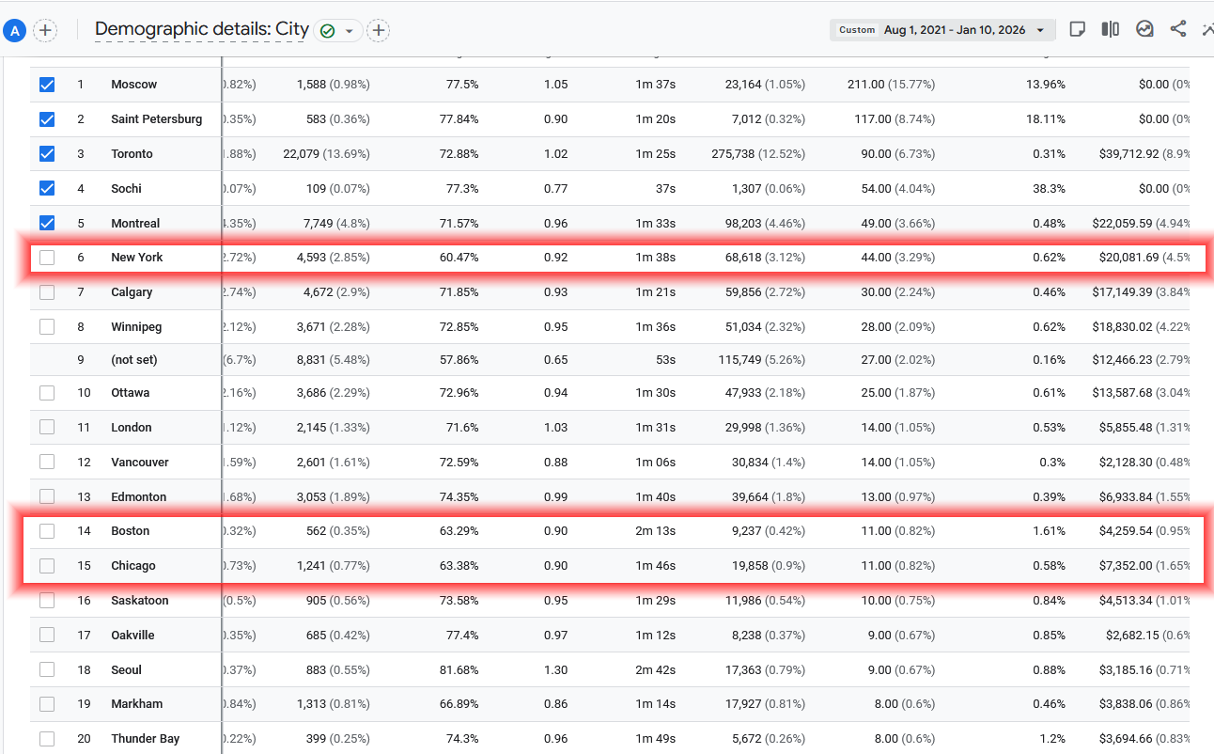
Task: Tick the Chicago row checkbox
Action: (x=47, y=566)
